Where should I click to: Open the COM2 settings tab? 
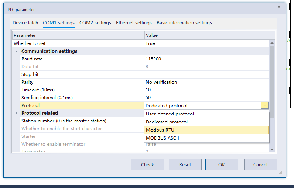tap(95, 23)
